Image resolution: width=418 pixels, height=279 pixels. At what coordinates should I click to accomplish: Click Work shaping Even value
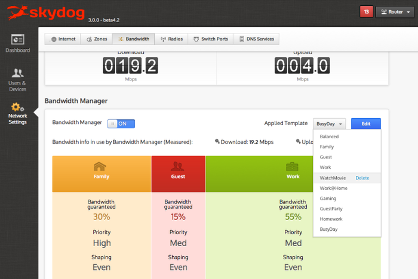click(293, 267)
